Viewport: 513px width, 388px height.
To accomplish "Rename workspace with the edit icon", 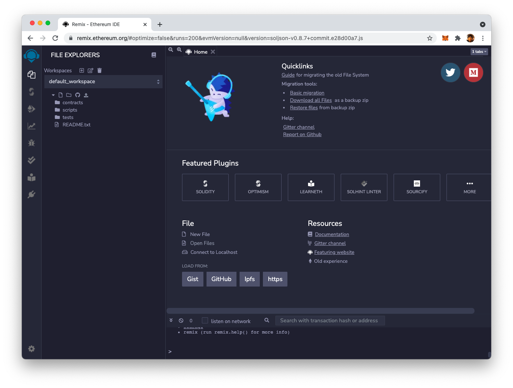I will click(x=91, y=70).
